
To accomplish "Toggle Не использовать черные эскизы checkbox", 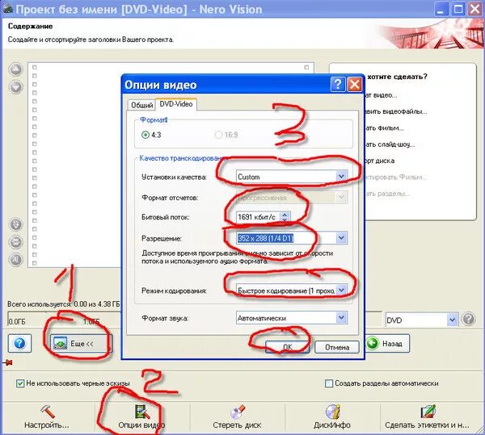I will point(20,383).
